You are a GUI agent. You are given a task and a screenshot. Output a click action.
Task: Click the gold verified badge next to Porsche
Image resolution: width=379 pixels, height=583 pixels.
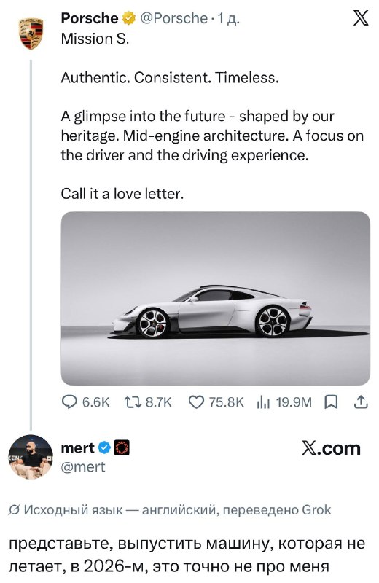[129, 18]
